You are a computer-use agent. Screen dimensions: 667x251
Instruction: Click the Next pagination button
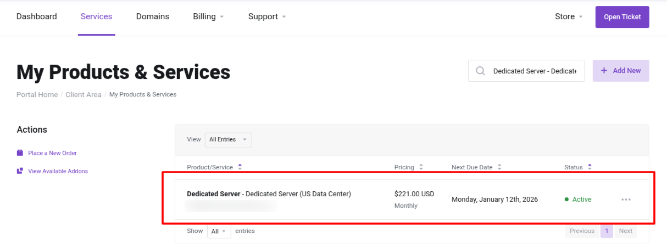[626, 231]
